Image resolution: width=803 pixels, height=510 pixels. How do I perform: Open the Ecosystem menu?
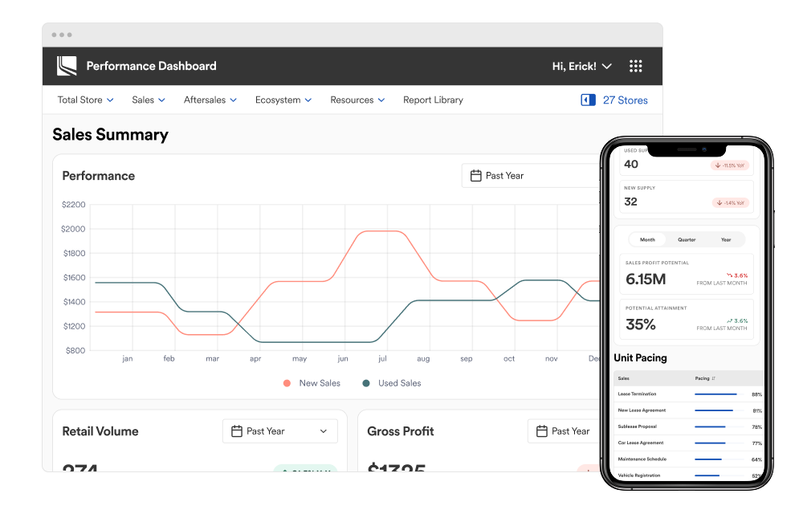pyautogui.click(x=283, y=100)
